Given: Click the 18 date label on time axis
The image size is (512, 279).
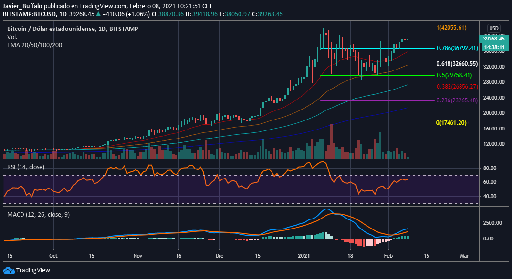Looking at the screenshot, I should click(350, 256).
